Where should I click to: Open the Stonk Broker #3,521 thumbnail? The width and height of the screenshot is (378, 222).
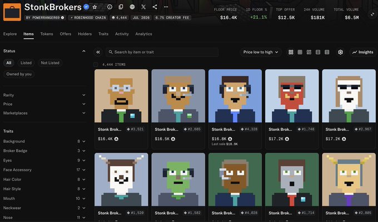pos(121,96)
